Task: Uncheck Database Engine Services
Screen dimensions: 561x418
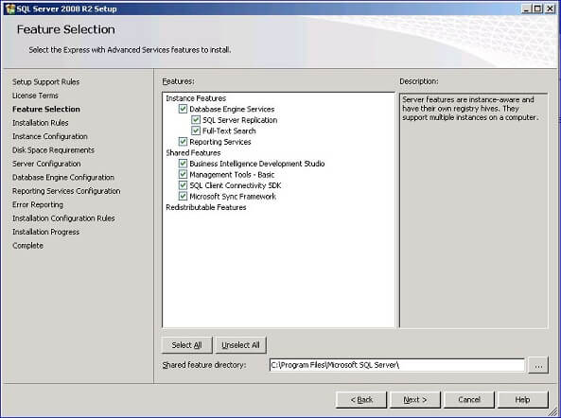Action: coord(183,109)
